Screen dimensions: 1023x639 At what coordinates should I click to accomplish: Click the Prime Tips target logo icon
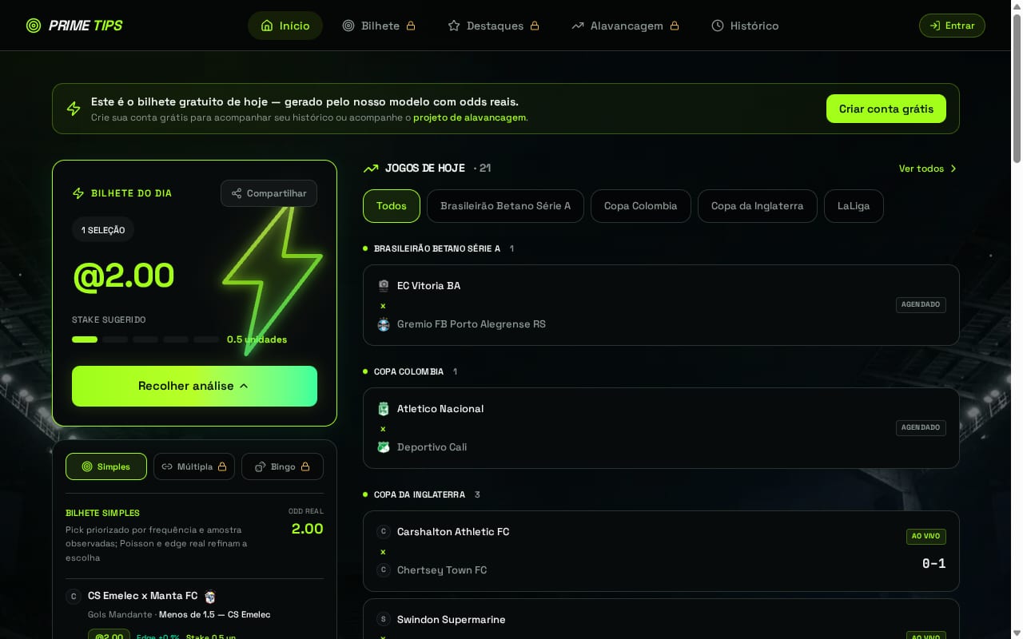coord(34,26)
